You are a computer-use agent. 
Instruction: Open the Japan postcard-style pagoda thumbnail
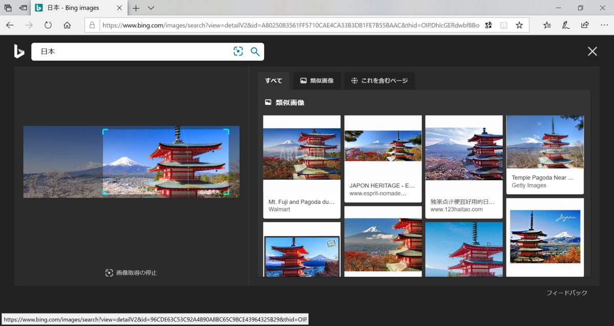pos(545,237)
